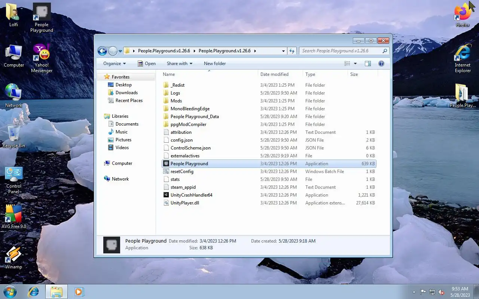Sort by the Date modified column header
The image size is (479, 299).
click(x=280, y=74)
